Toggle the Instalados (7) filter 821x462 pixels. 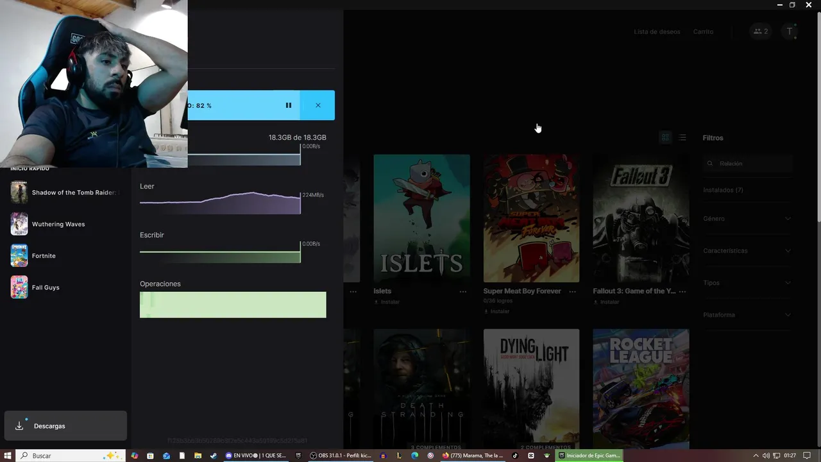click(x=723, y=191)
